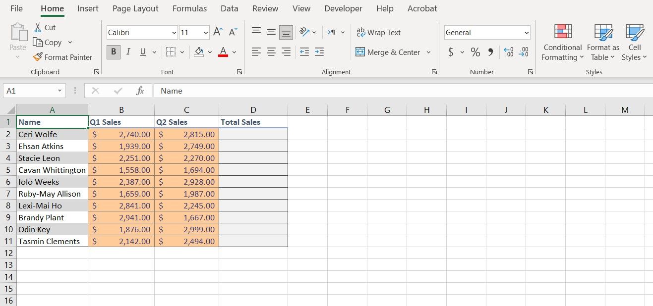Screen dimensions: 653x306
Task: Select column D header
Action: pyautogui.click(x=253, y=110)
